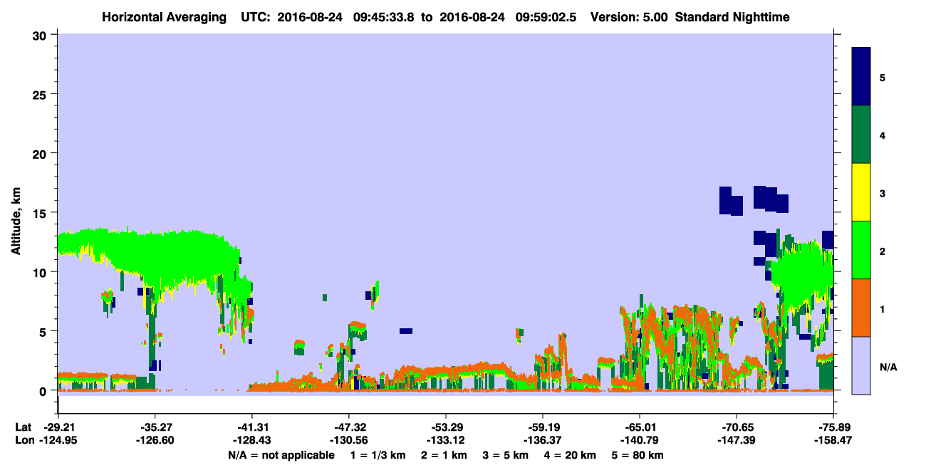The height and width of the screenshot is (475, 926).
Task: Click the "Version: 5.00" label
Action: click(x=629, y=17)
